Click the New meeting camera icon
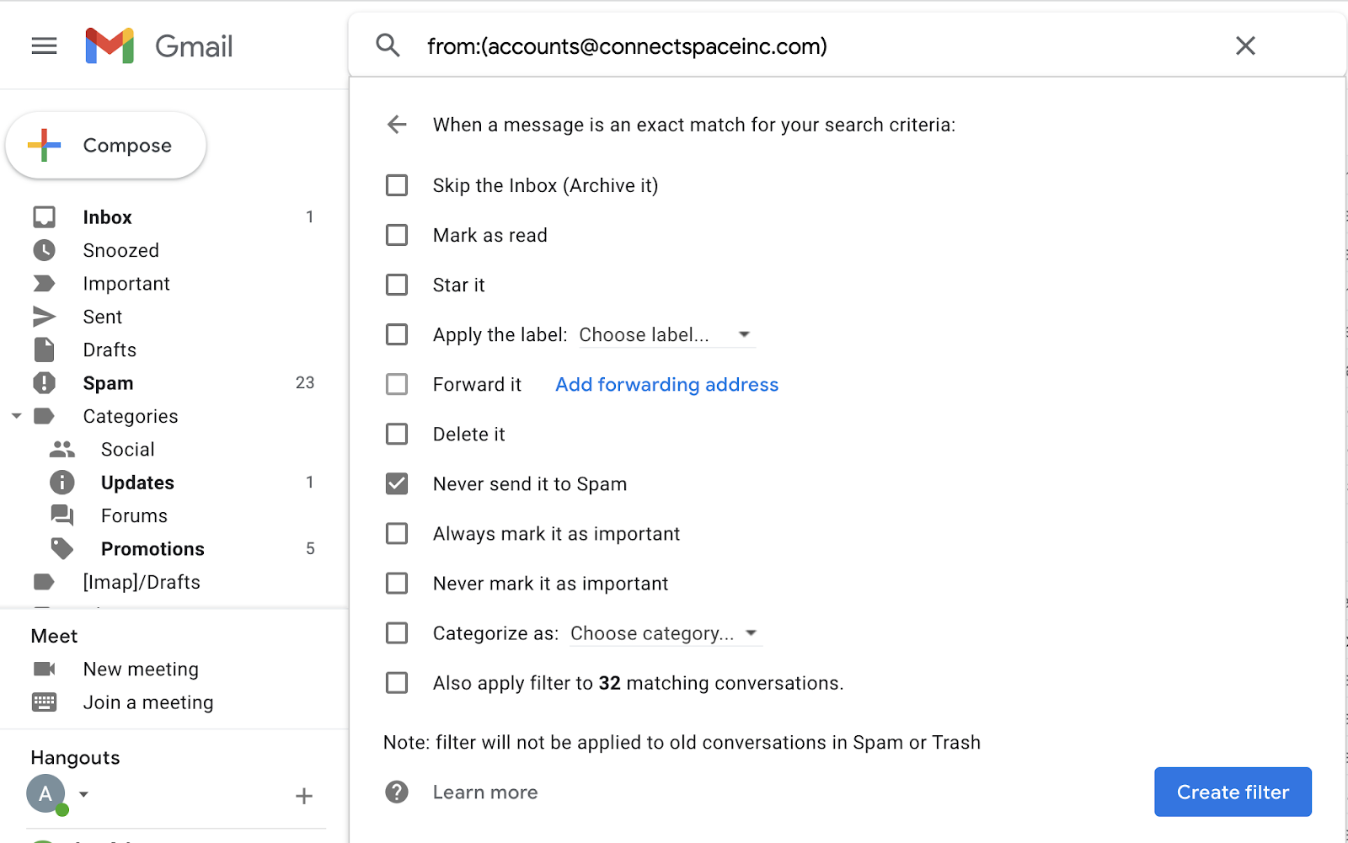 coord(44,669)
